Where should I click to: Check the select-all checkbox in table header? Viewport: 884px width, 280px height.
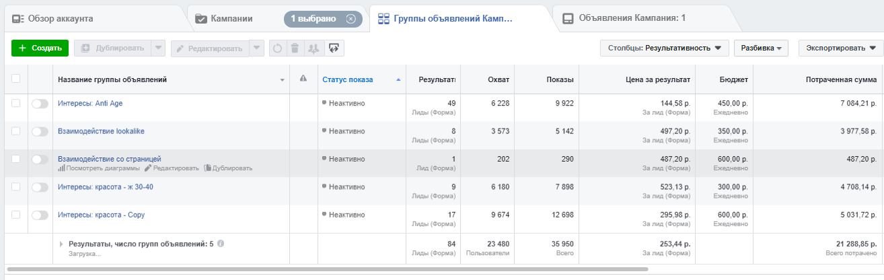coord(16,79)
